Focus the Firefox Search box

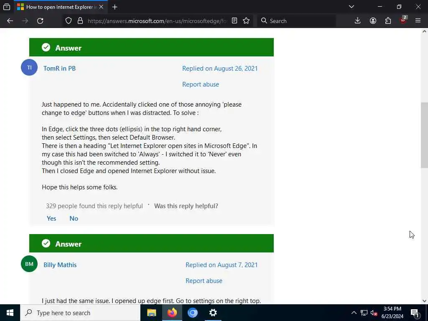(296, 21)
